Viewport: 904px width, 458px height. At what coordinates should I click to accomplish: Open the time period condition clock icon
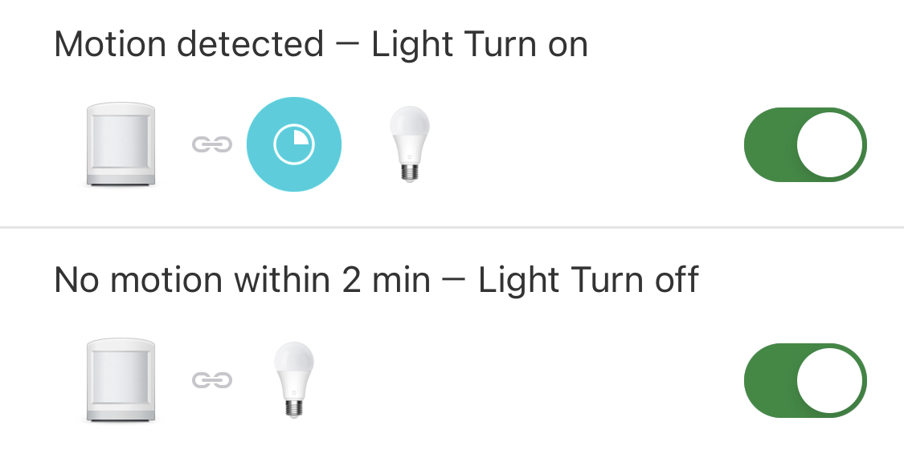pyautogui.click(x=294, y=144)
